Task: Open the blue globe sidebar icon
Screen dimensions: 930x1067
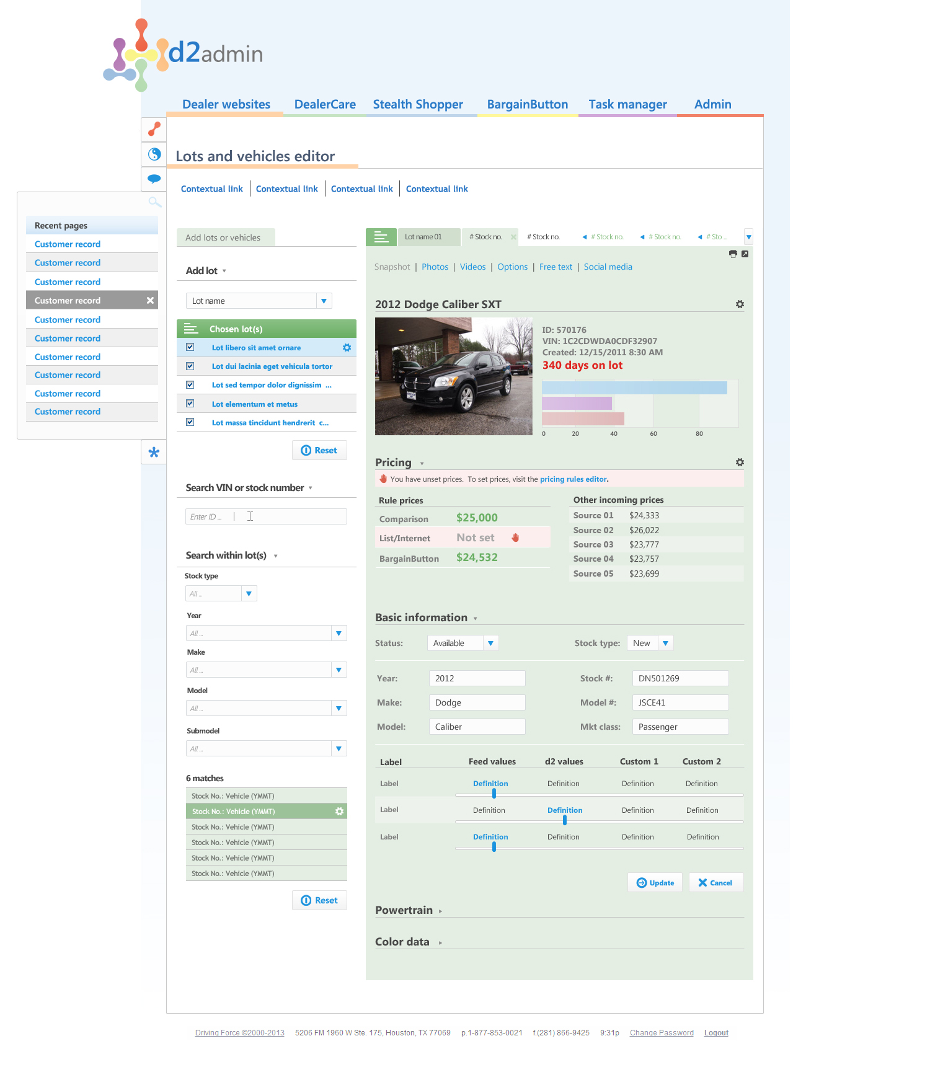Action: point(154,154)
